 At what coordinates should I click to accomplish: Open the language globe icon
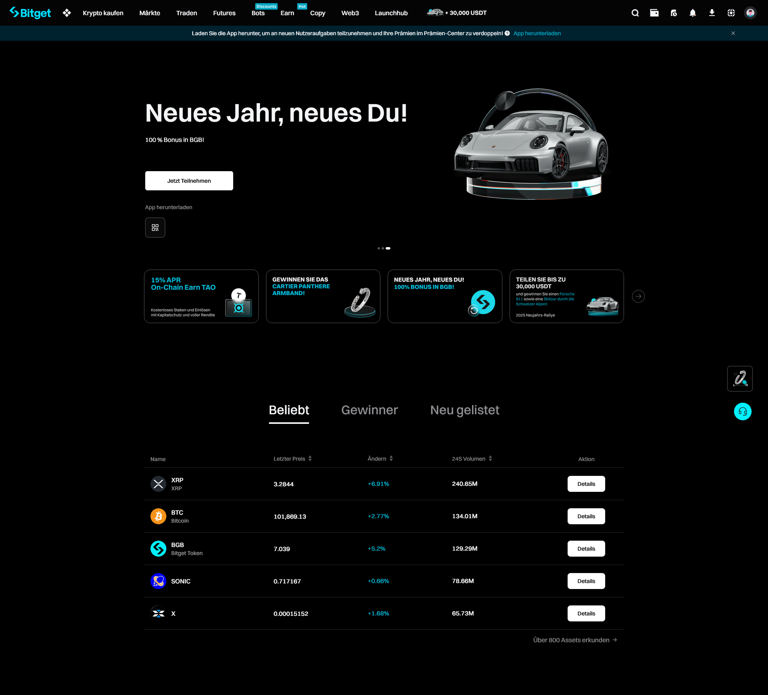[731, 13]
